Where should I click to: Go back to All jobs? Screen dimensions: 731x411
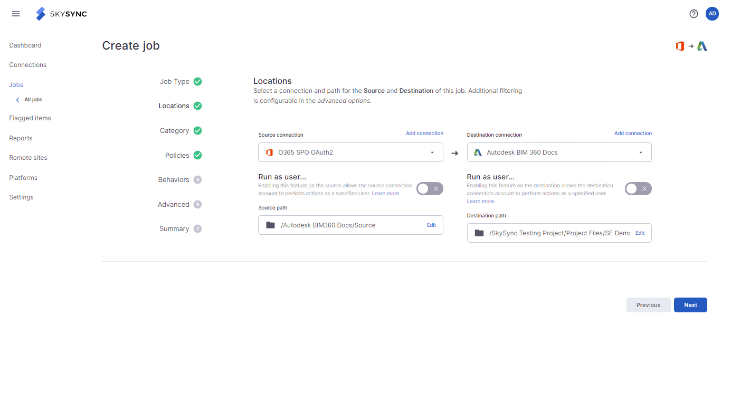click(x=33, y=100)
